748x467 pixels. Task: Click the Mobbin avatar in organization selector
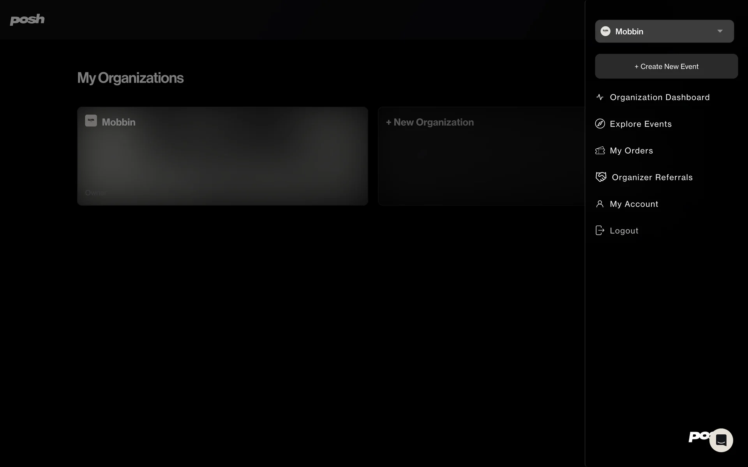pyautogui.click(x=605, y=31)
